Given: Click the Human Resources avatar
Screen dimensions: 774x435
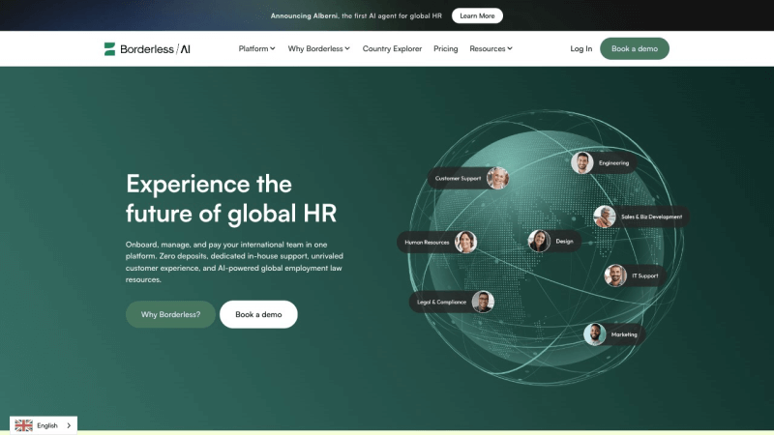Looking at the screenshot, I should click(465, 242).
